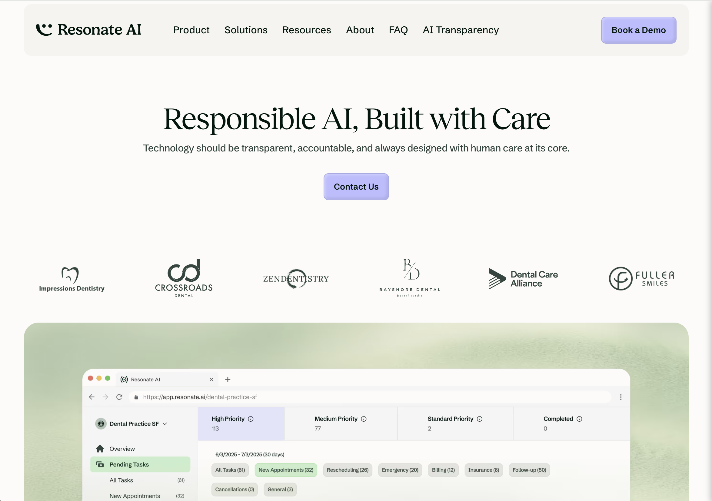Click the Completed info icon
Image resolution: width=712 pixels, height=501 pixels.
[x=580, y=419]
